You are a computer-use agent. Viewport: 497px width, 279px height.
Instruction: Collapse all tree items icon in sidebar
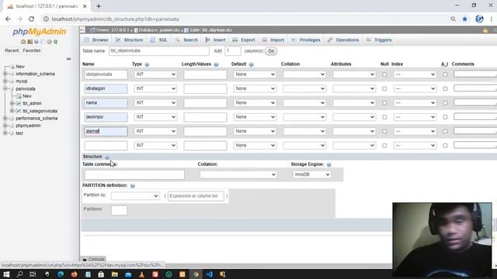(x=68, y=59)
